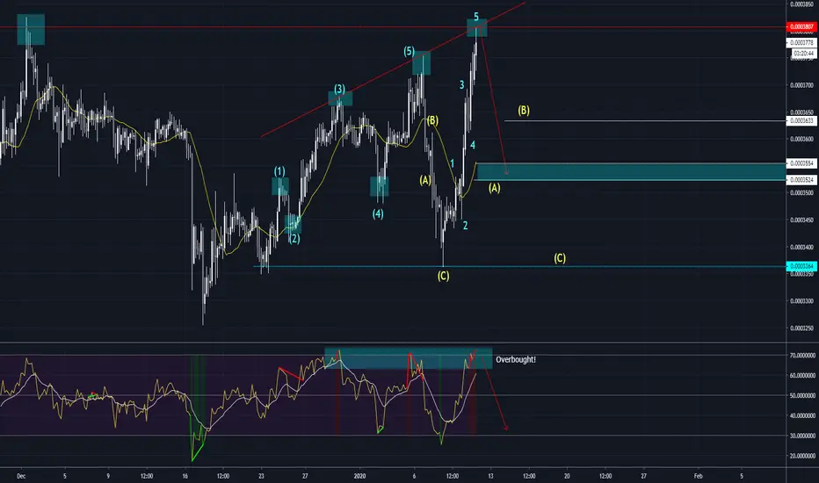Click the 0.0003633 price axis label

pos(801,120)
